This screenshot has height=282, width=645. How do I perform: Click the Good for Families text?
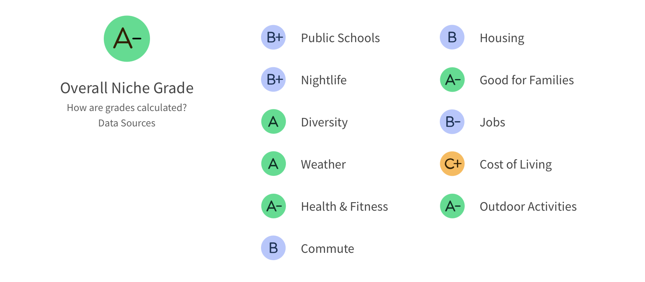click(x=527, y=80)
